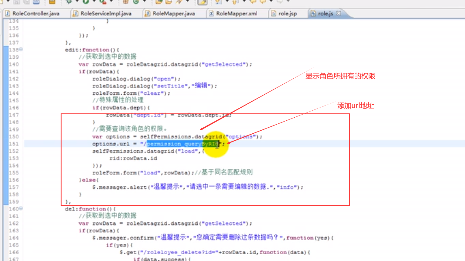
Task: Click 'if(rowData){' on line 141
Action: click(x=99, y=71)
